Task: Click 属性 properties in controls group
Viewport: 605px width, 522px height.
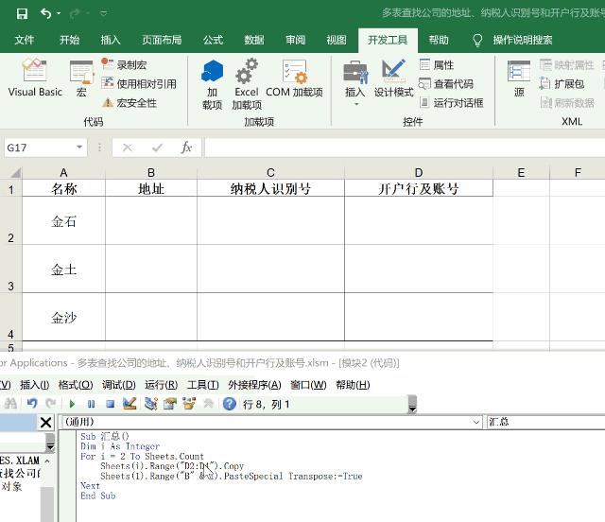Action: coord(437,64)
